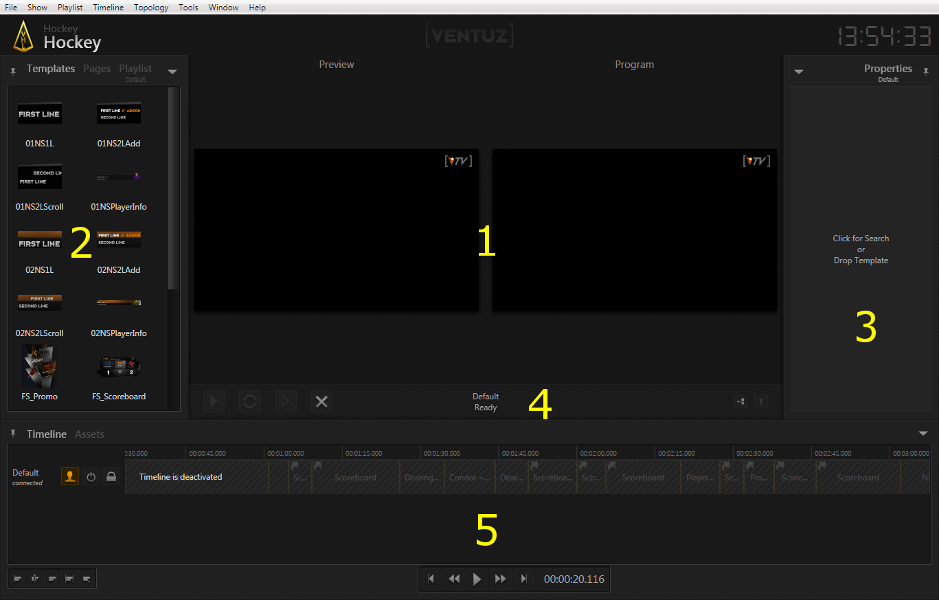Pin the Templates panel with the pushpin
Image resolution: width=939 pixels, height=600 pixels.
point(13,71)
